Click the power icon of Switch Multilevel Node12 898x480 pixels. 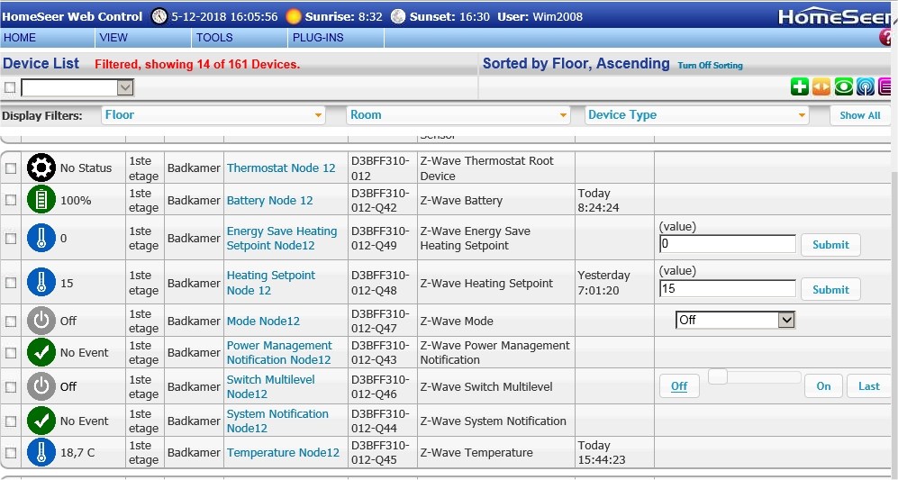point(41,386)
